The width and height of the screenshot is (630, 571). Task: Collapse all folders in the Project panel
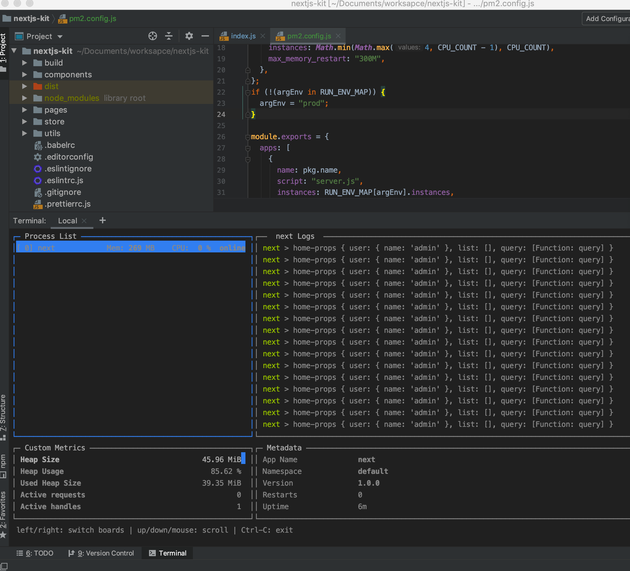tap(169, 36)
